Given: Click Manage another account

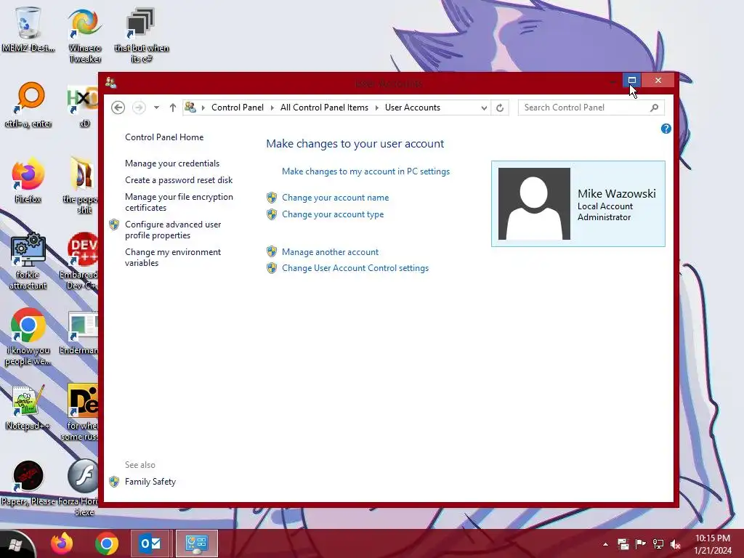Looking at the screenshot, I should tap(331, 252).
